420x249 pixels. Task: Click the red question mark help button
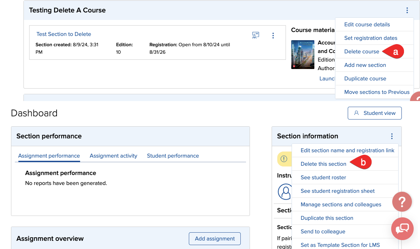click(402, 202)
